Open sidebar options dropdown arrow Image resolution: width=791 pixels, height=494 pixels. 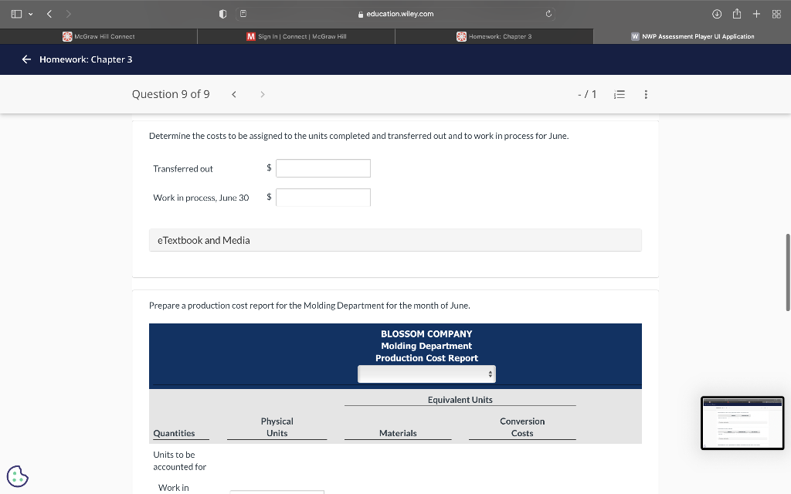(x=31, y=14)
